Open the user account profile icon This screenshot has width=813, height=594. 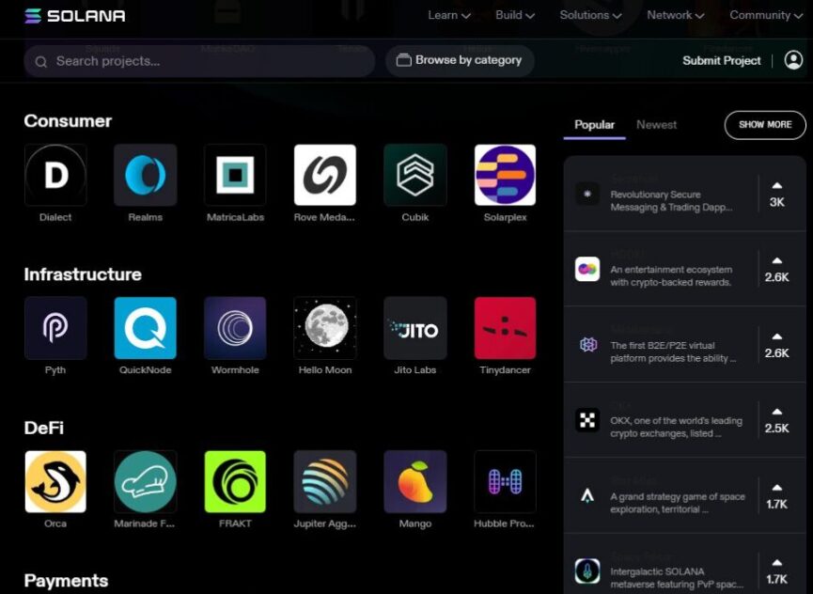[x=793, y=60]
